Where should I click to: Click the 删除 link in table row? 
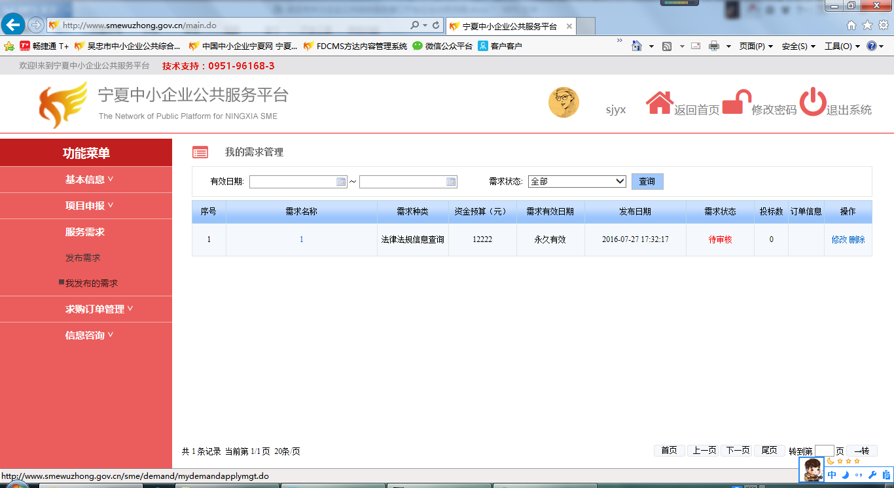857,239
